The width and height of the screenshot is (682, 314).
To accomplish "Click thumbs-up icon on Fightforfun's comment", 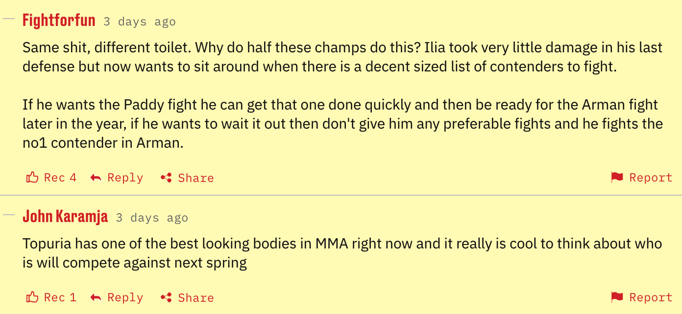I will [x=32, y=178].
